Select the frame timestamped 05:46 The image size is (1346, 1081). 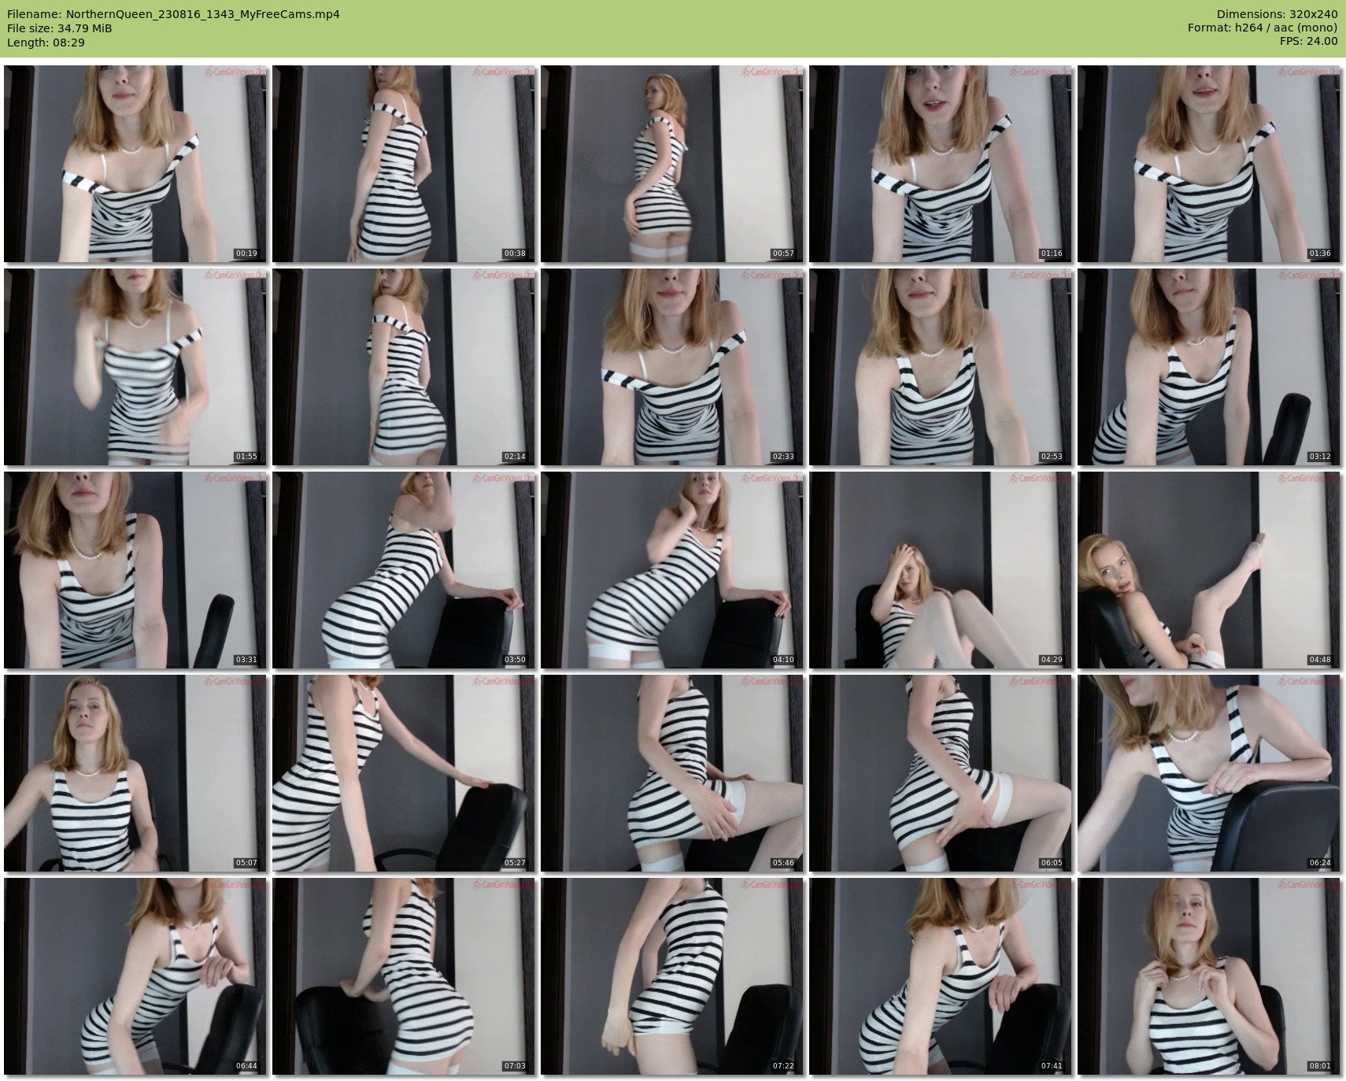[672, 773]
